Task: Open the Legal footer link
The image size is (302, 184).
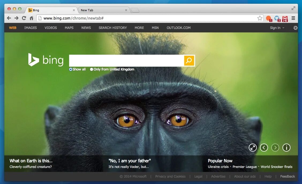Action: (198, 177)
